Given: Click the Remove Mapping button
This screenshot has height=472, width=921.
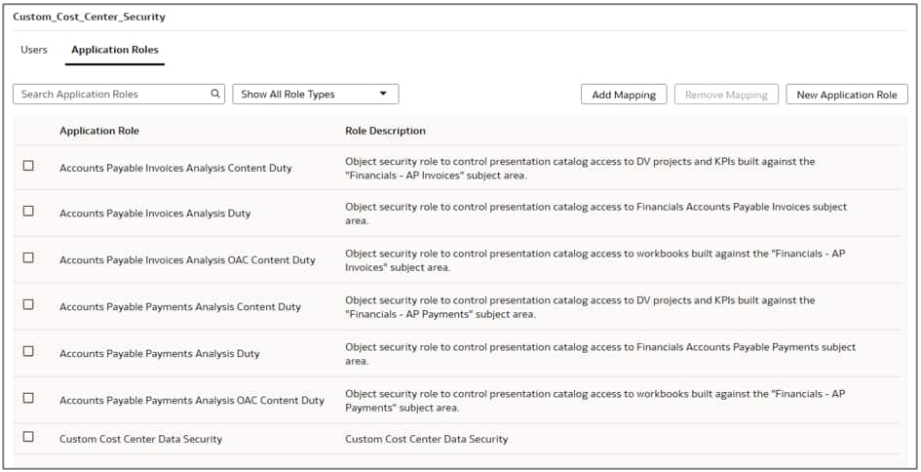Looking at the screenshot, I should 726,95.
